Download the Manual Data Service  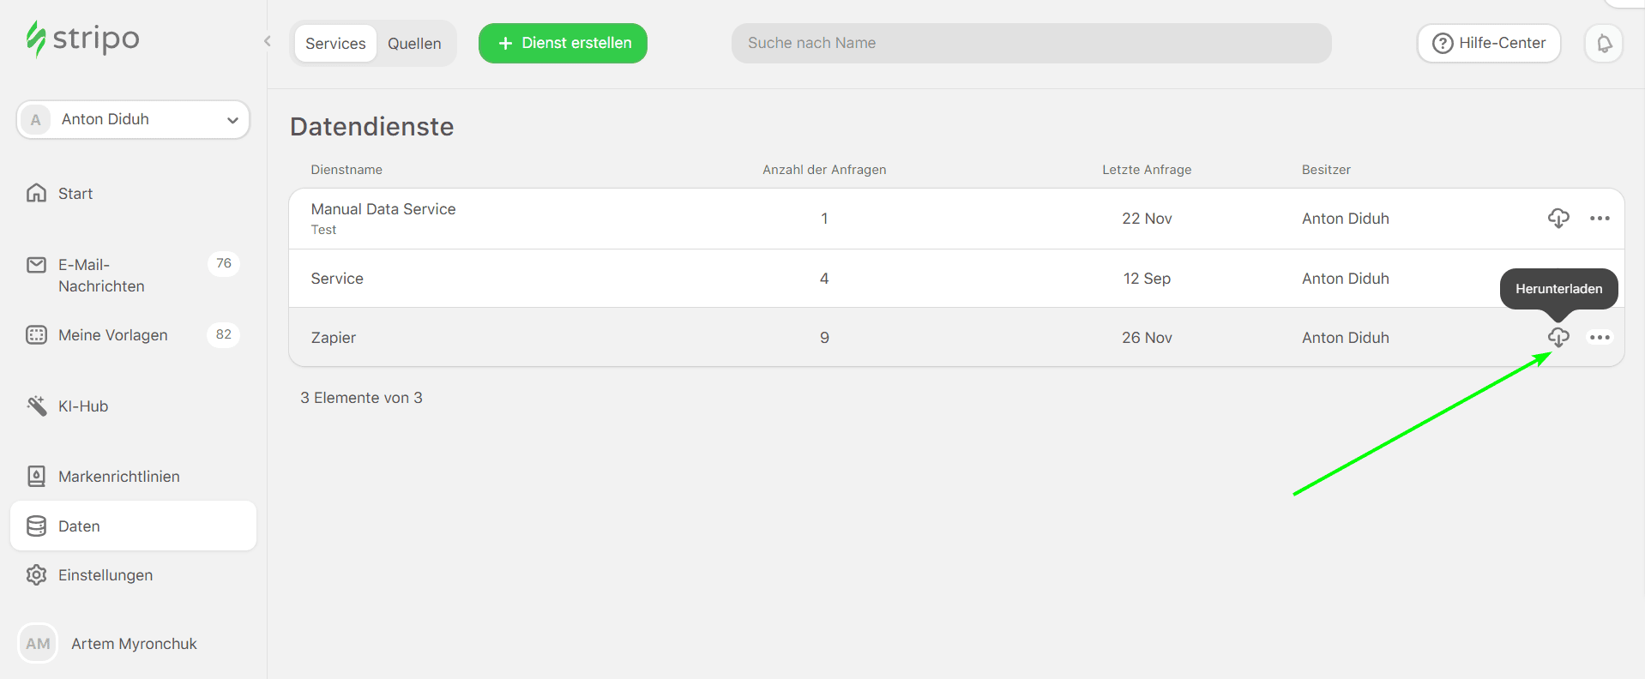tap(1558, 218)
